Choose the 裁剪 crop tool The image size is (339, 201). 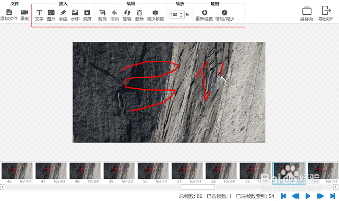[102, 13]
